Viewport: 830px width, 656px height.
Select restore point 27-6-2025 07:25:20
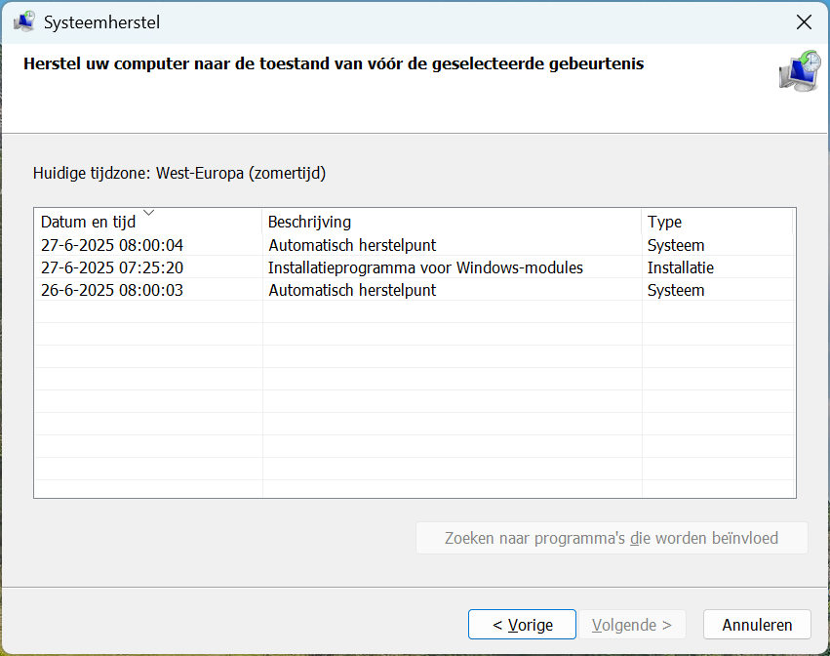point(112,267)
